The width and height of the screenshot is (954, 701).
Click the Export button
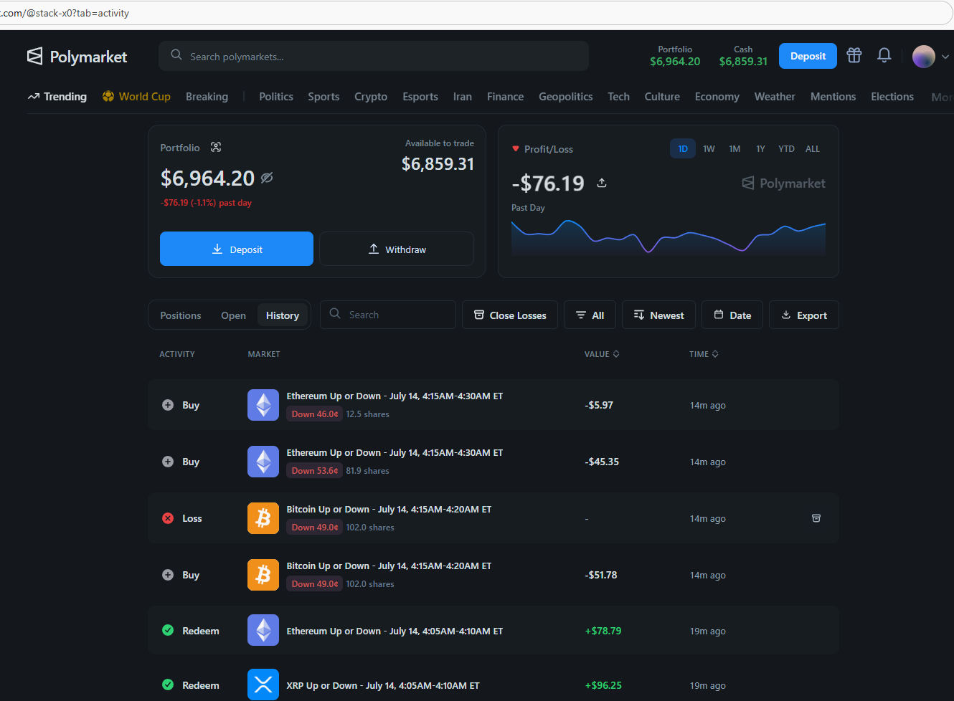click(x=804, y=315)
